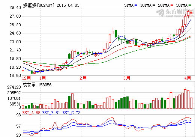Click the RSI_A:88 indicator label
The width and height of the screenshot is (195, 137).
[x=31, y=113]
